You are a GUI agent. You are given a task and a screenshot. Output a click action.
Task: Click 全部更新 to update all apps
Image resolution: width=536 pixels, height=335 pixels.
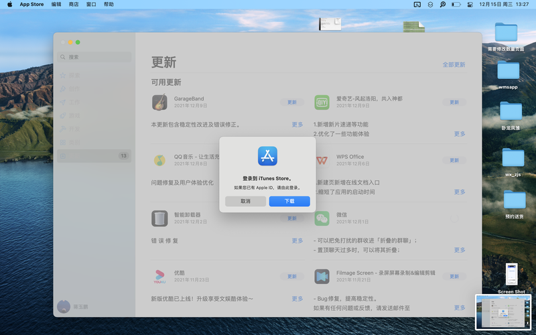[454, 64]
